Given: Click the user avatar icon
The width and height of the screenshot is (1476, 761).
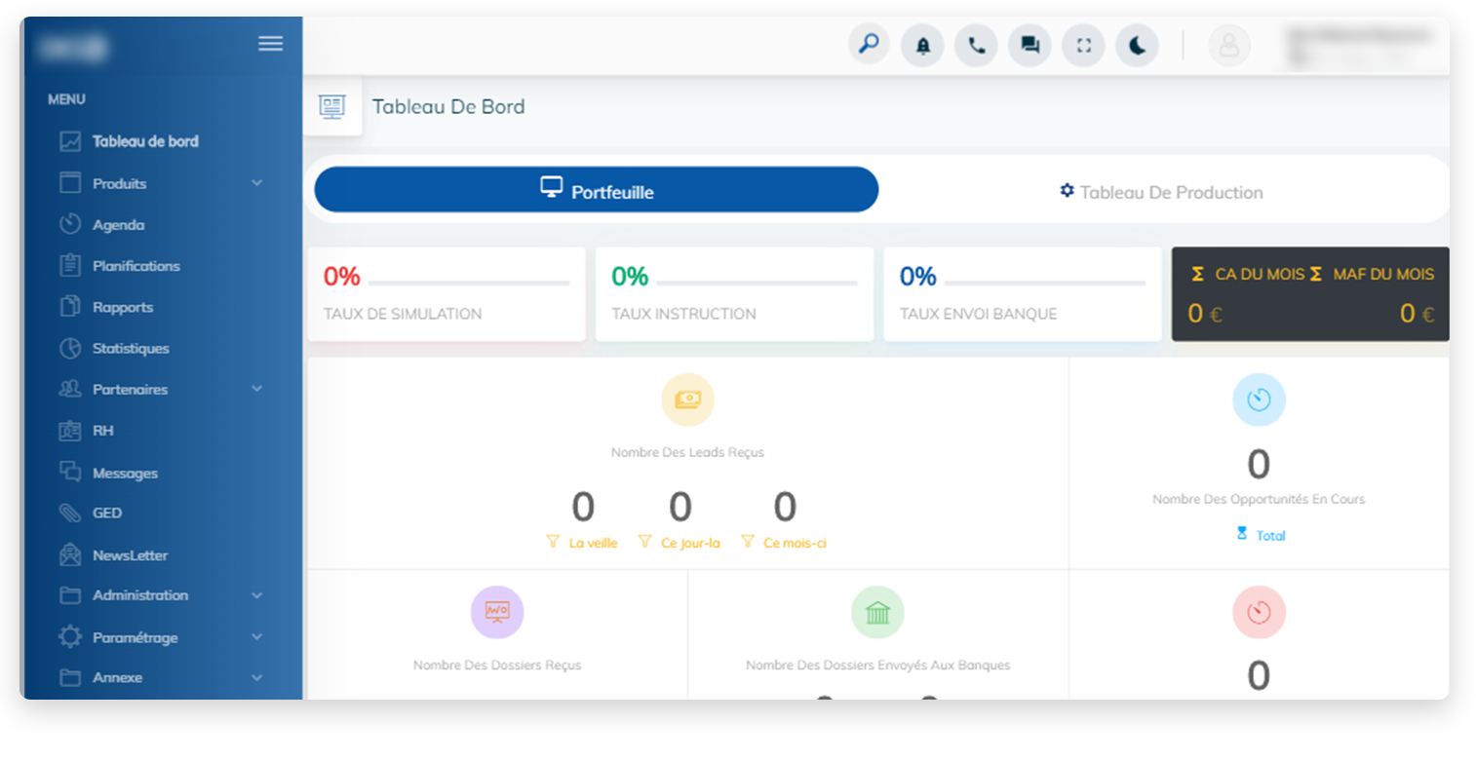Looking at the screenshot, I should pyautogui.click(x=1229, y=46).
